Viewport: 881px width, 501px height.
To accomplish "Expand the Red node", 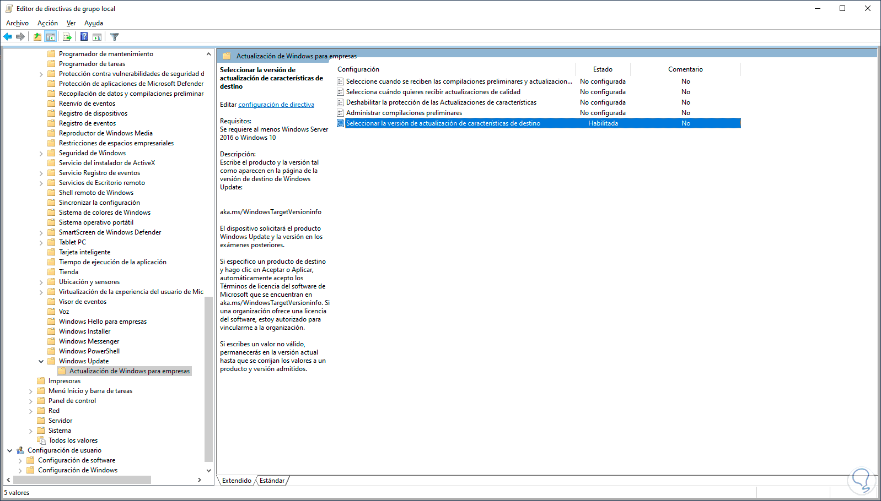I will pos(30,411).
